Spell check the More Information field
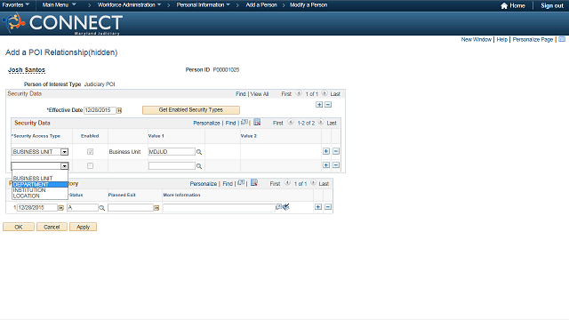This screenshot has width=569, height=320. pos(286,207)
